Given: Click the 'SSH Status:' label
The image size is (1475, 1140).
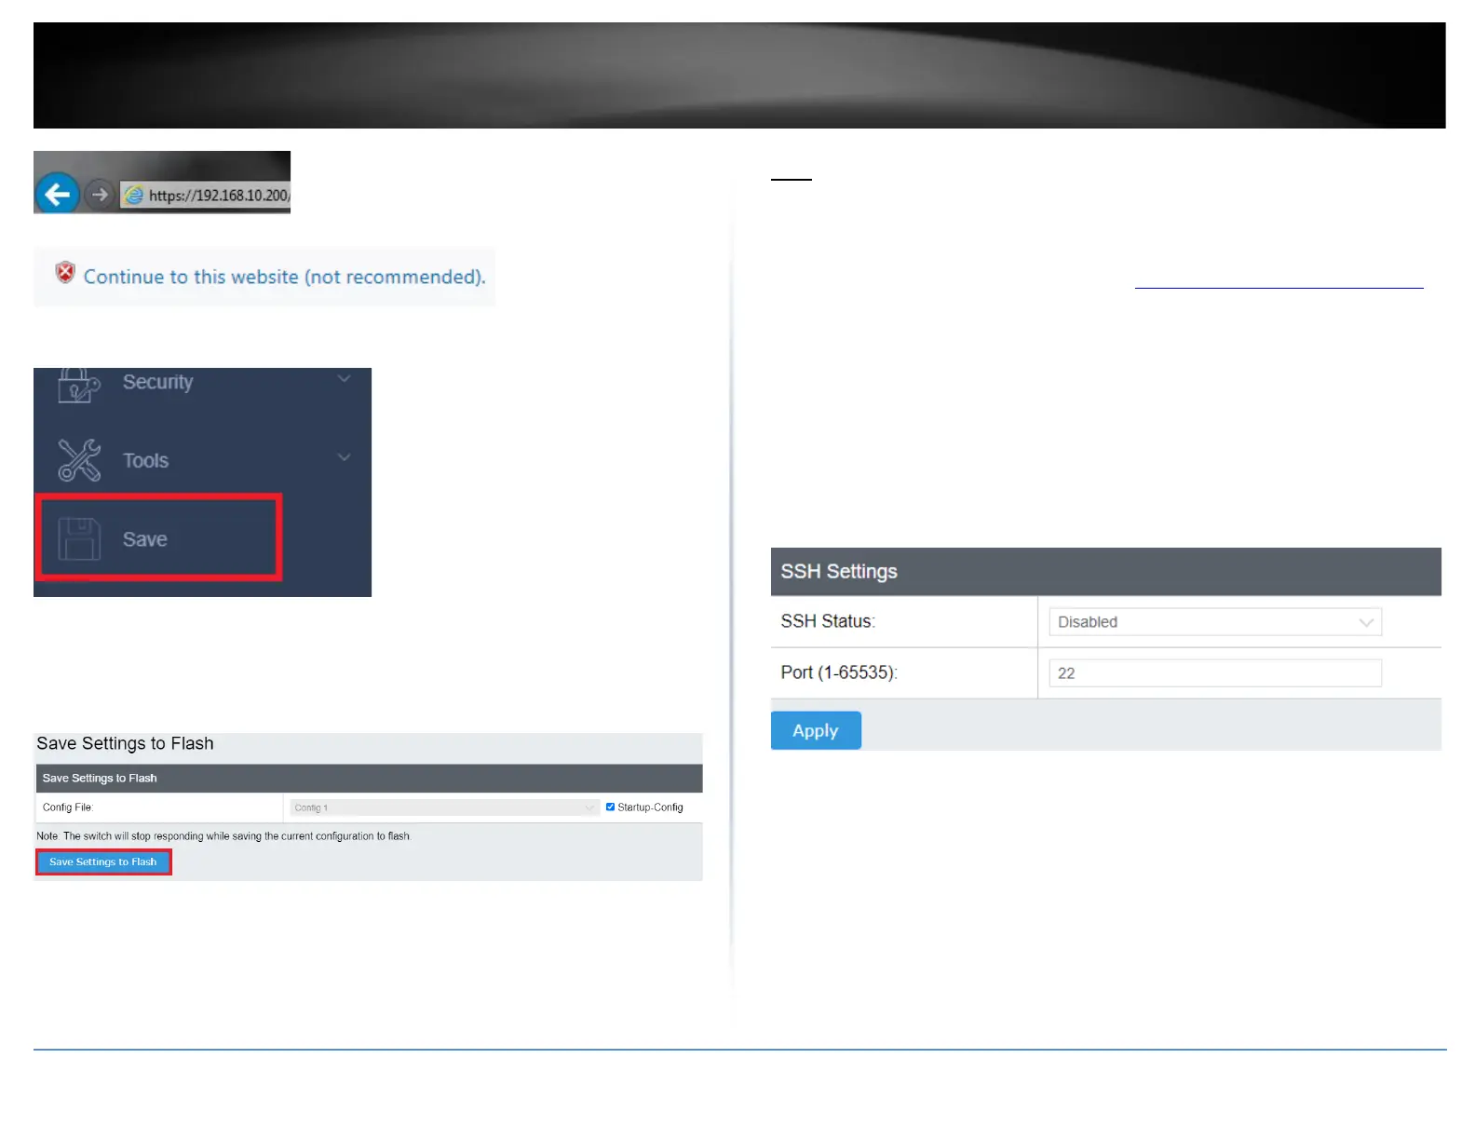Looking at the screenshot, I should pyautogui.click(x=828, y=621).
